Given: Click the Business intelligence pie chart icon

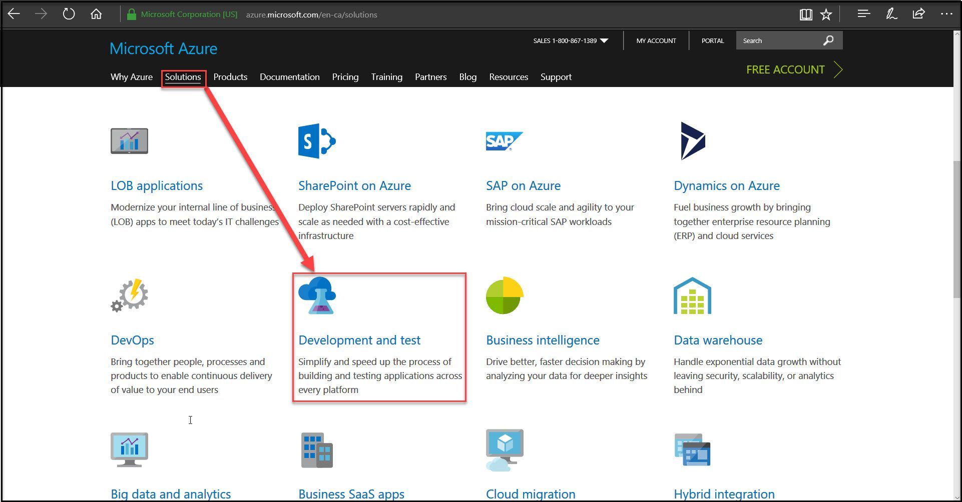Looking at the screenshot, I should pyautogui.click(x=504, y=295).
